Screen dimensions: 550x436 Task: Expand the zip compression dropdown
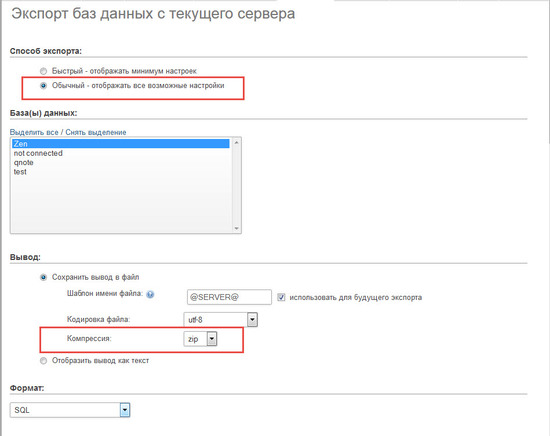[201, 339]
